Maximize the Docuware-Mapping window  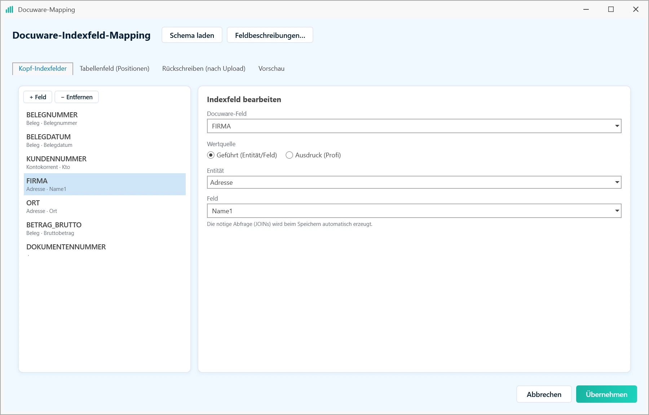pyautogui.click(x=611, y=9)
